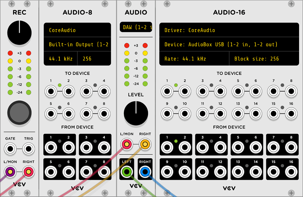Click AUDIO-16 From Device jack 8
The height and width of the screenshot is (197, 303).
[291, 148]
